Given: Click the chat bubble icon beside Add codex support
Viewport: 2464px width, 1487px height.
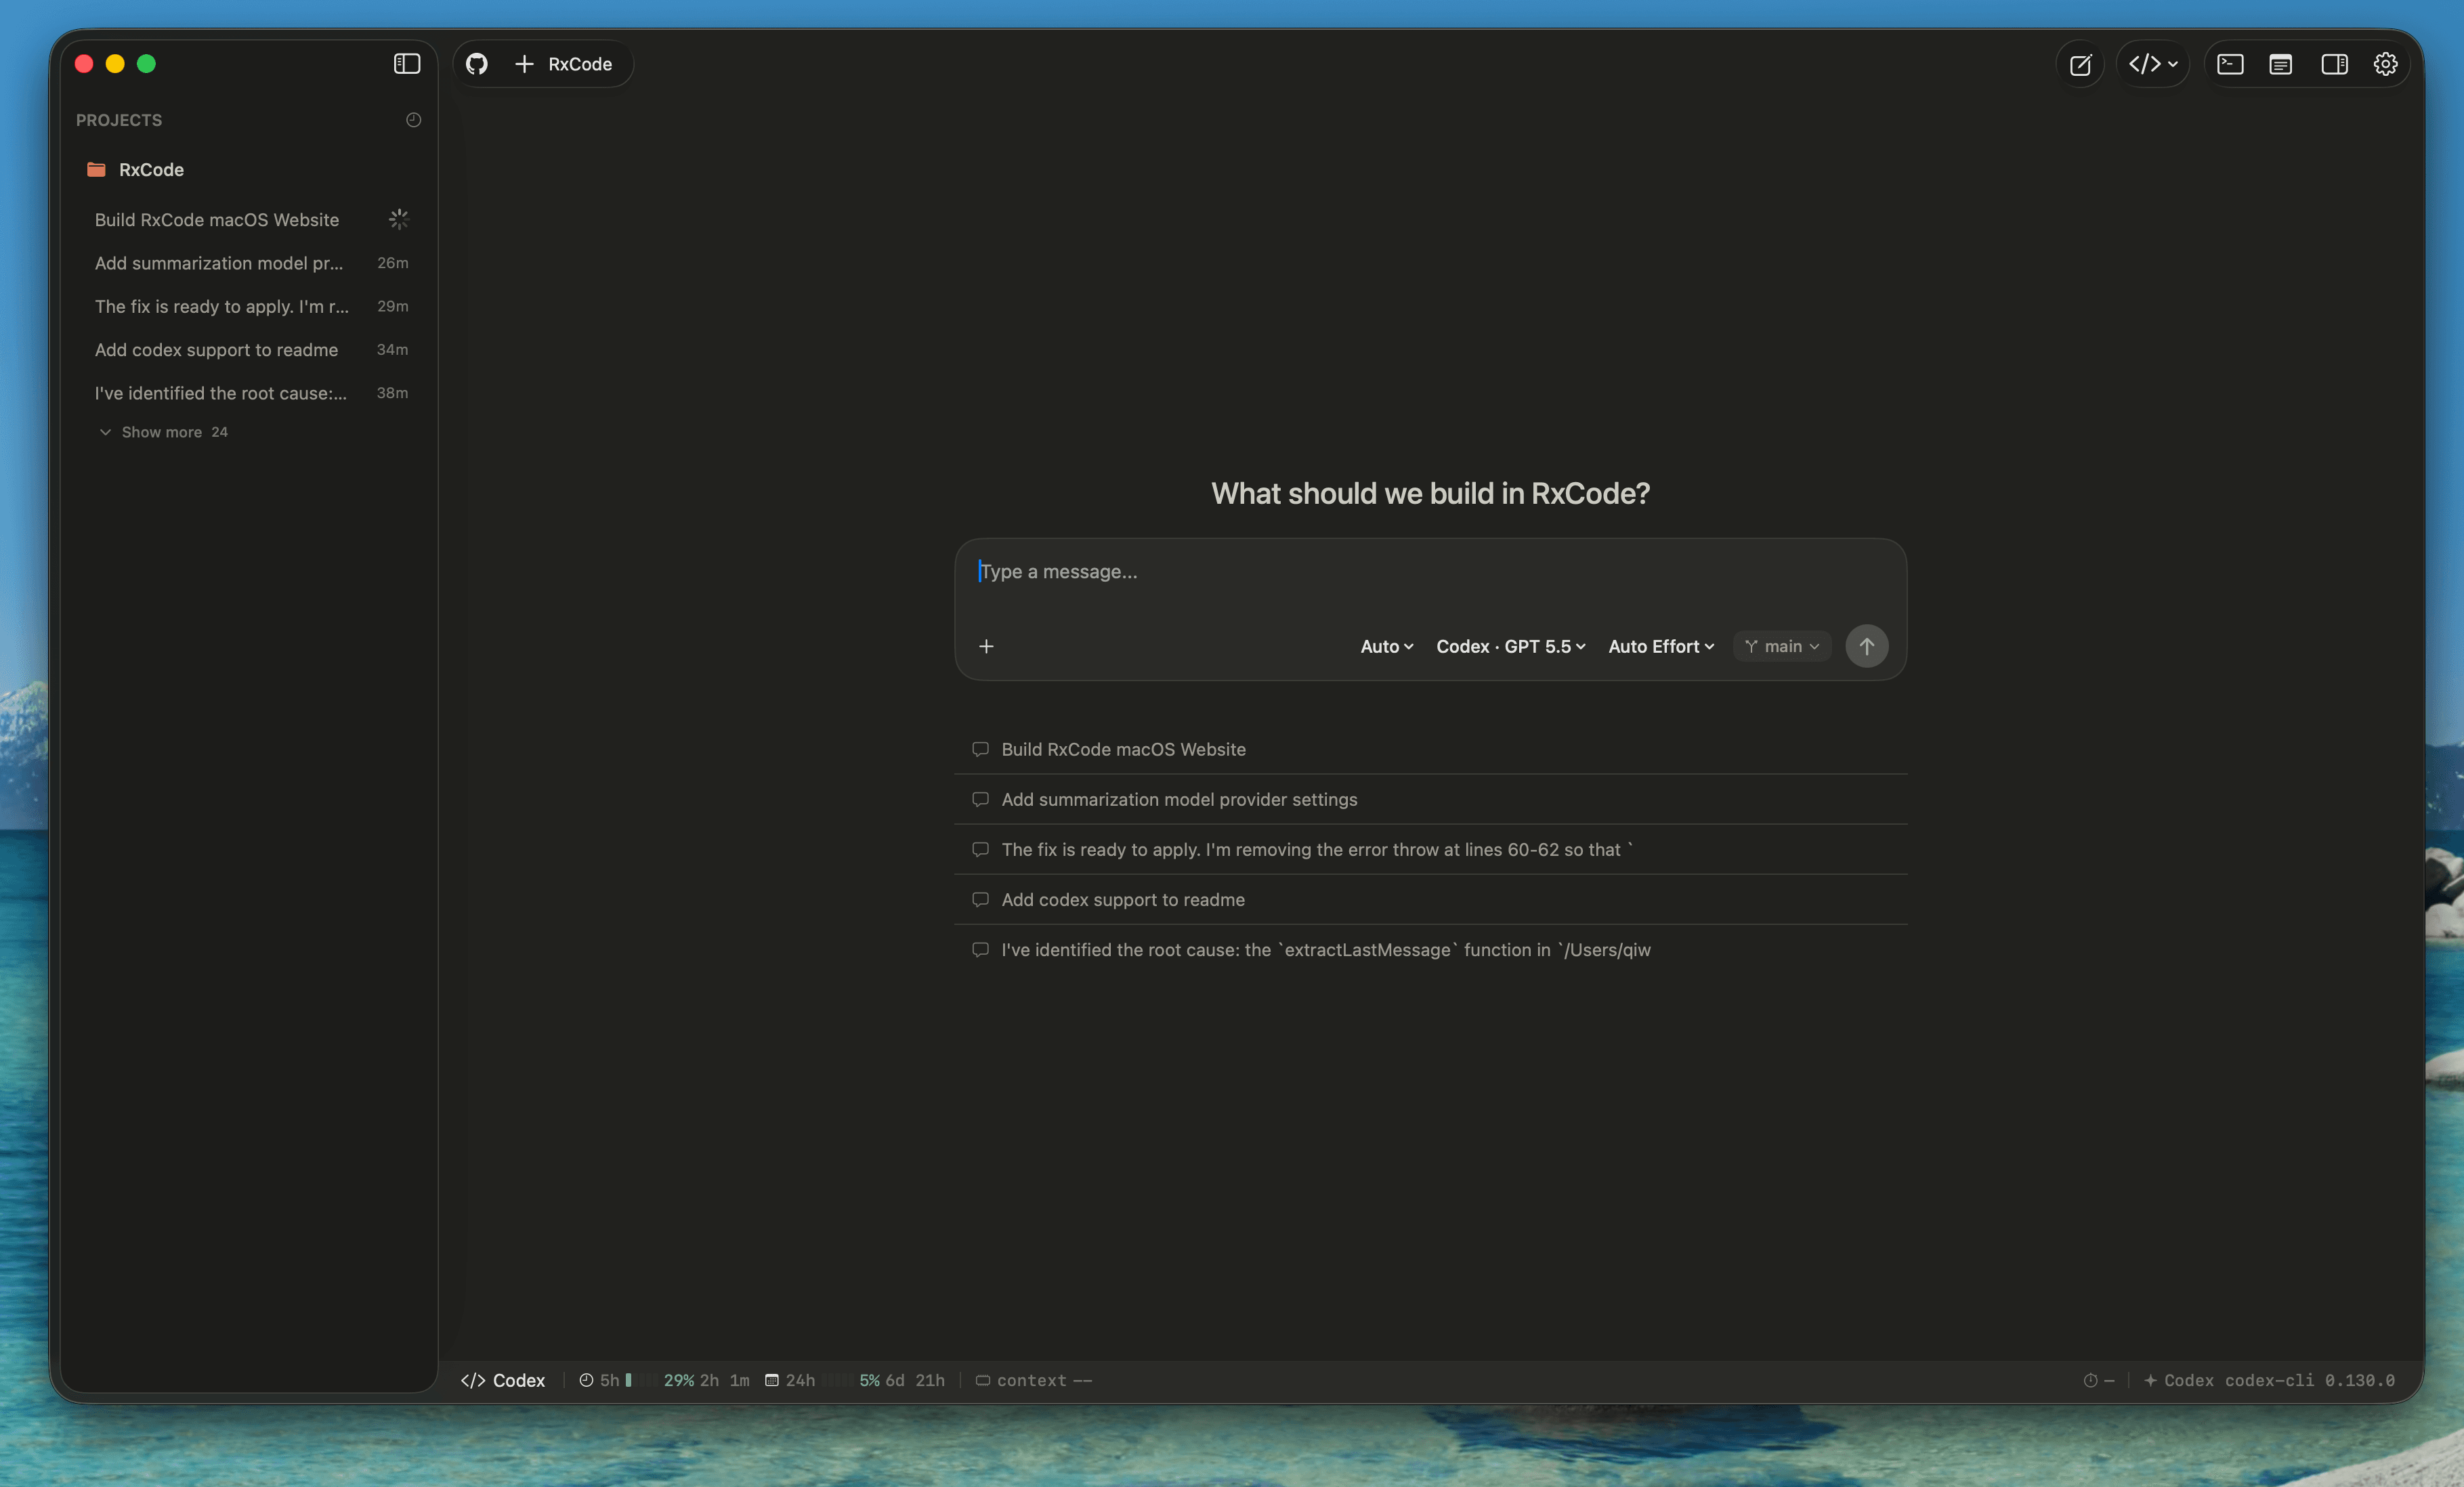Looking at the screenshot, I should pyautogui.click(x=980, y=899).
